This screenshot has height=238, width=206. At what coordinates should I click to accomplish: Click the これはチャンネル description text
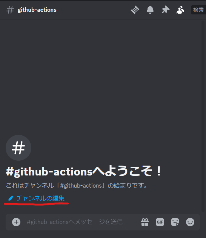77,185
